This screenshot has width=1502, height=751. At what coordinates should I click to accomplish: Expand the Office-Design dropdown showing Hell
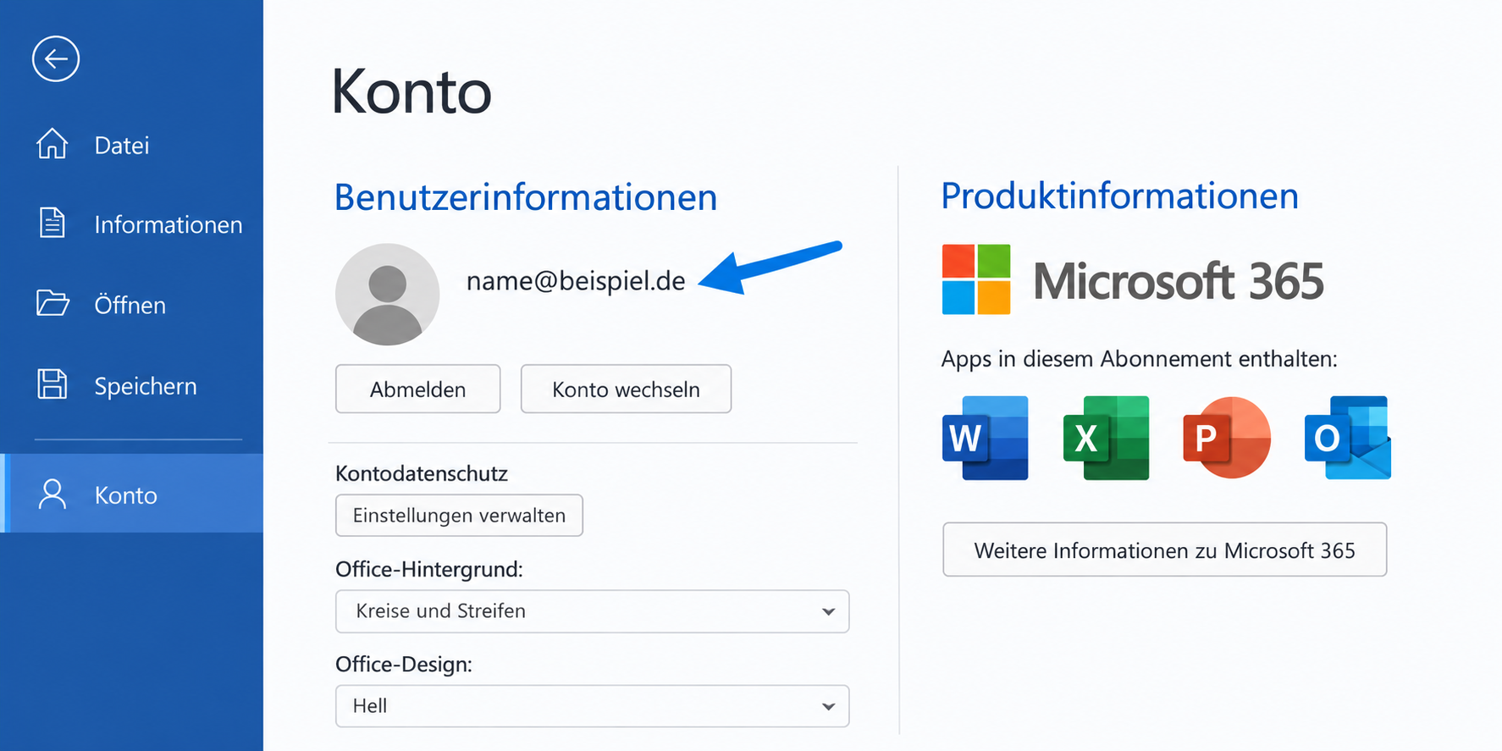pos(593,706)
